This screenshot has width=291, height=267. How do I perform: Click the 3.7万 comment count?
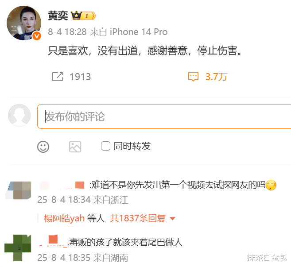(x=217, y=77)
